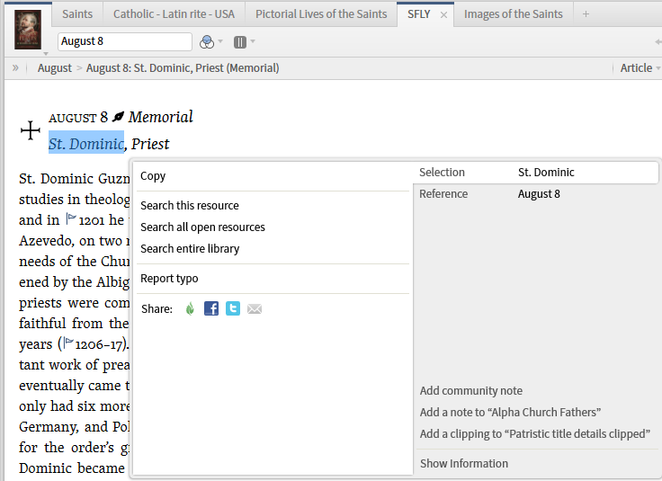The image size is (662, 481).
Task: Switch to the Pictorial Lives of the Saints tab
Action: tap(321, 13)
